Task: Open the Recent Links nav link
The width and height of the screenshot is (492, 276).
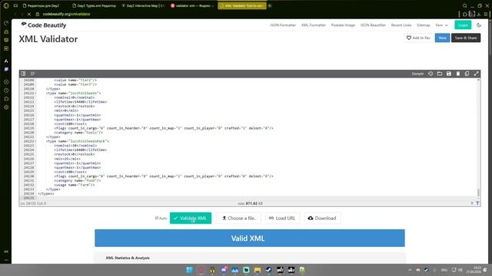Action: click(401, 25)
